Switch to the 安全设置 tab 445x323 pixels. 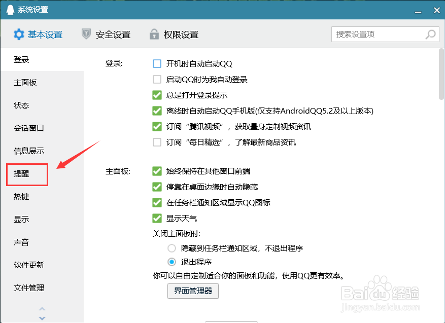[106, 34]
